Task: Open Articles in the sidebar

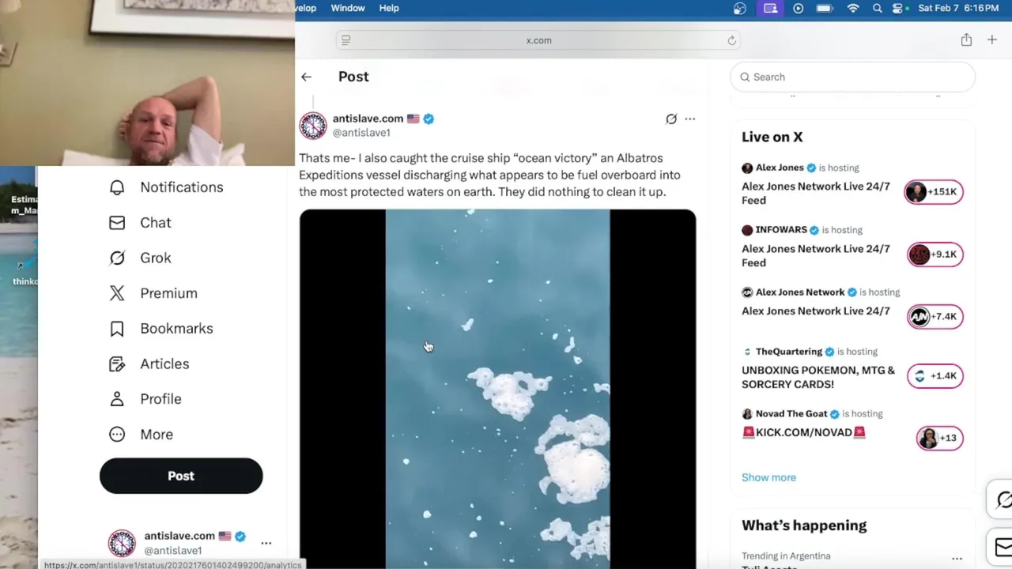Action: point(117,364)
